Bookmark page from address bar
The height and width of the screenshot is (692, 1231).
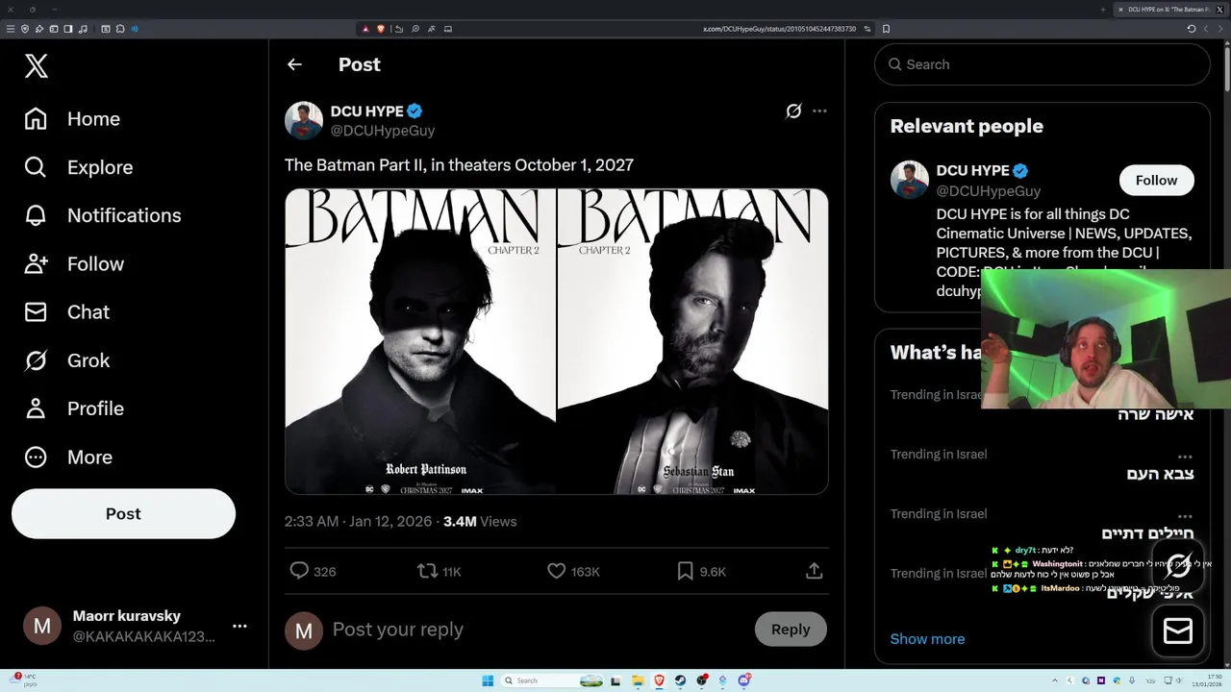(x=886, y=29)
